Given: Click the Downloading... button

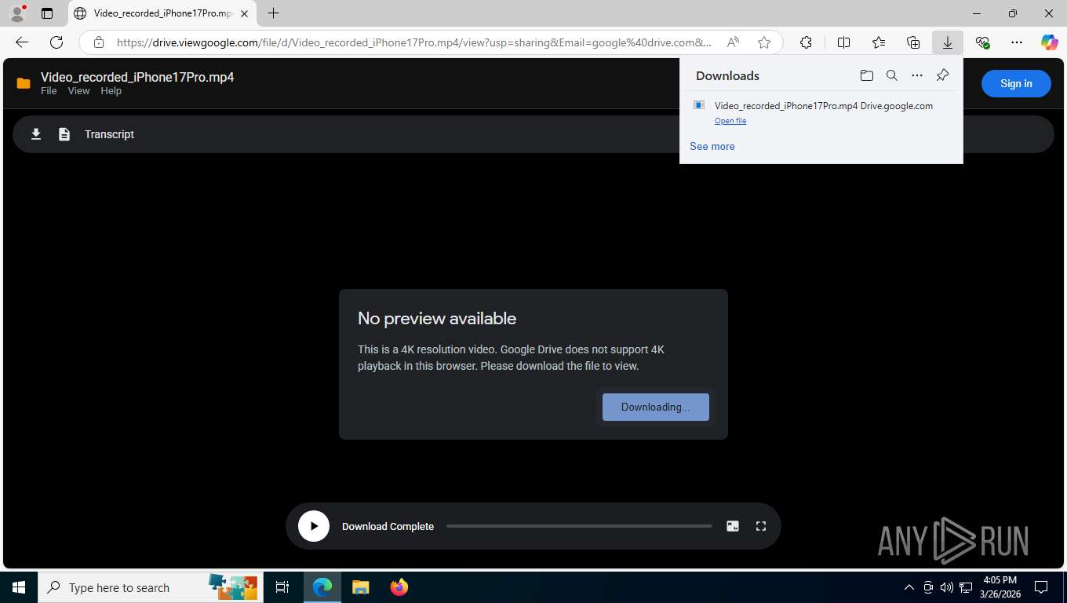Looking at the screenshot, I should pyautogui.click(x=656, y=407).
